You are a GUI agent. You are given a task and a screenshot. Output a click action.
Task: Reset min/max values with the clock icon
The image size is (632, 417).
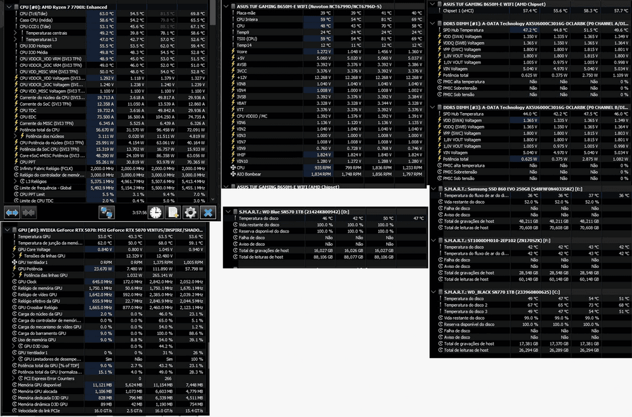155,212
